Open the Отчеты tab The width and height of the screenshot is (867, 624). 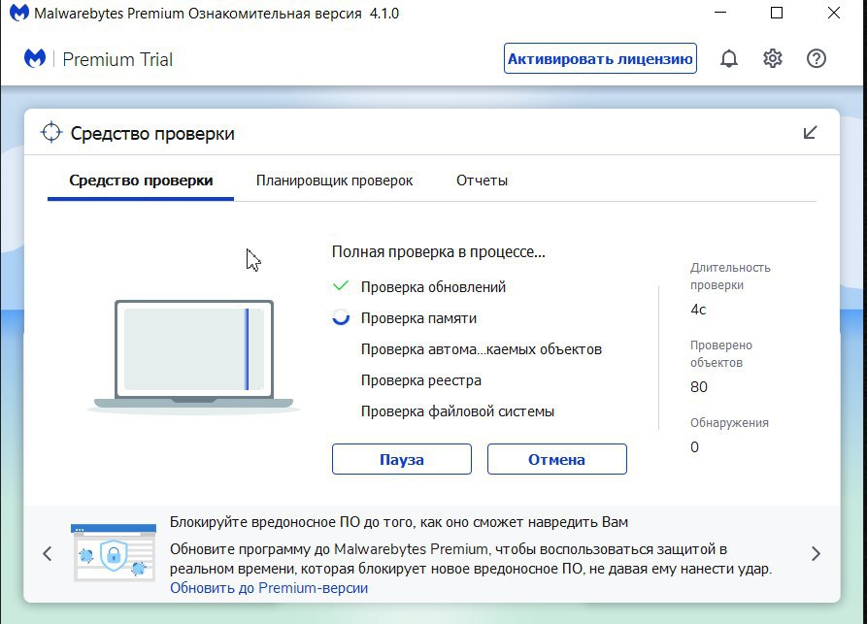[x=482, y=181]
